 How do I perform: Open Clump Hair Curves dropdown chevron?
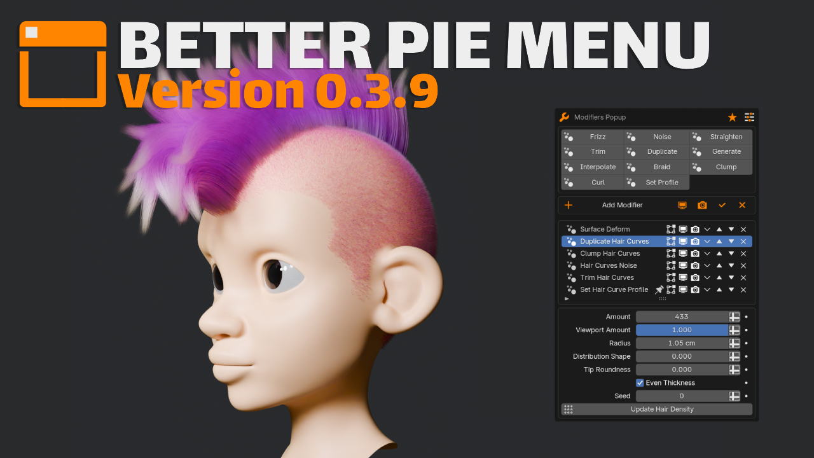(x=707, y=254)
